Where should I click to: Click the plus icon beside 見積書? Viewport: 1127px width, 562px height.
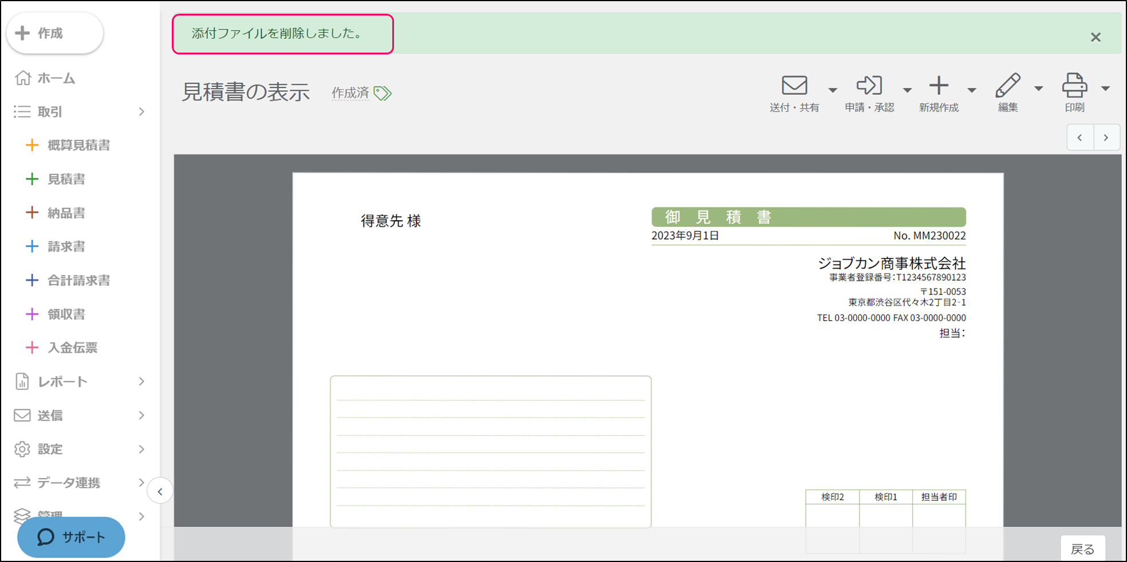click(x=32, y=179)
